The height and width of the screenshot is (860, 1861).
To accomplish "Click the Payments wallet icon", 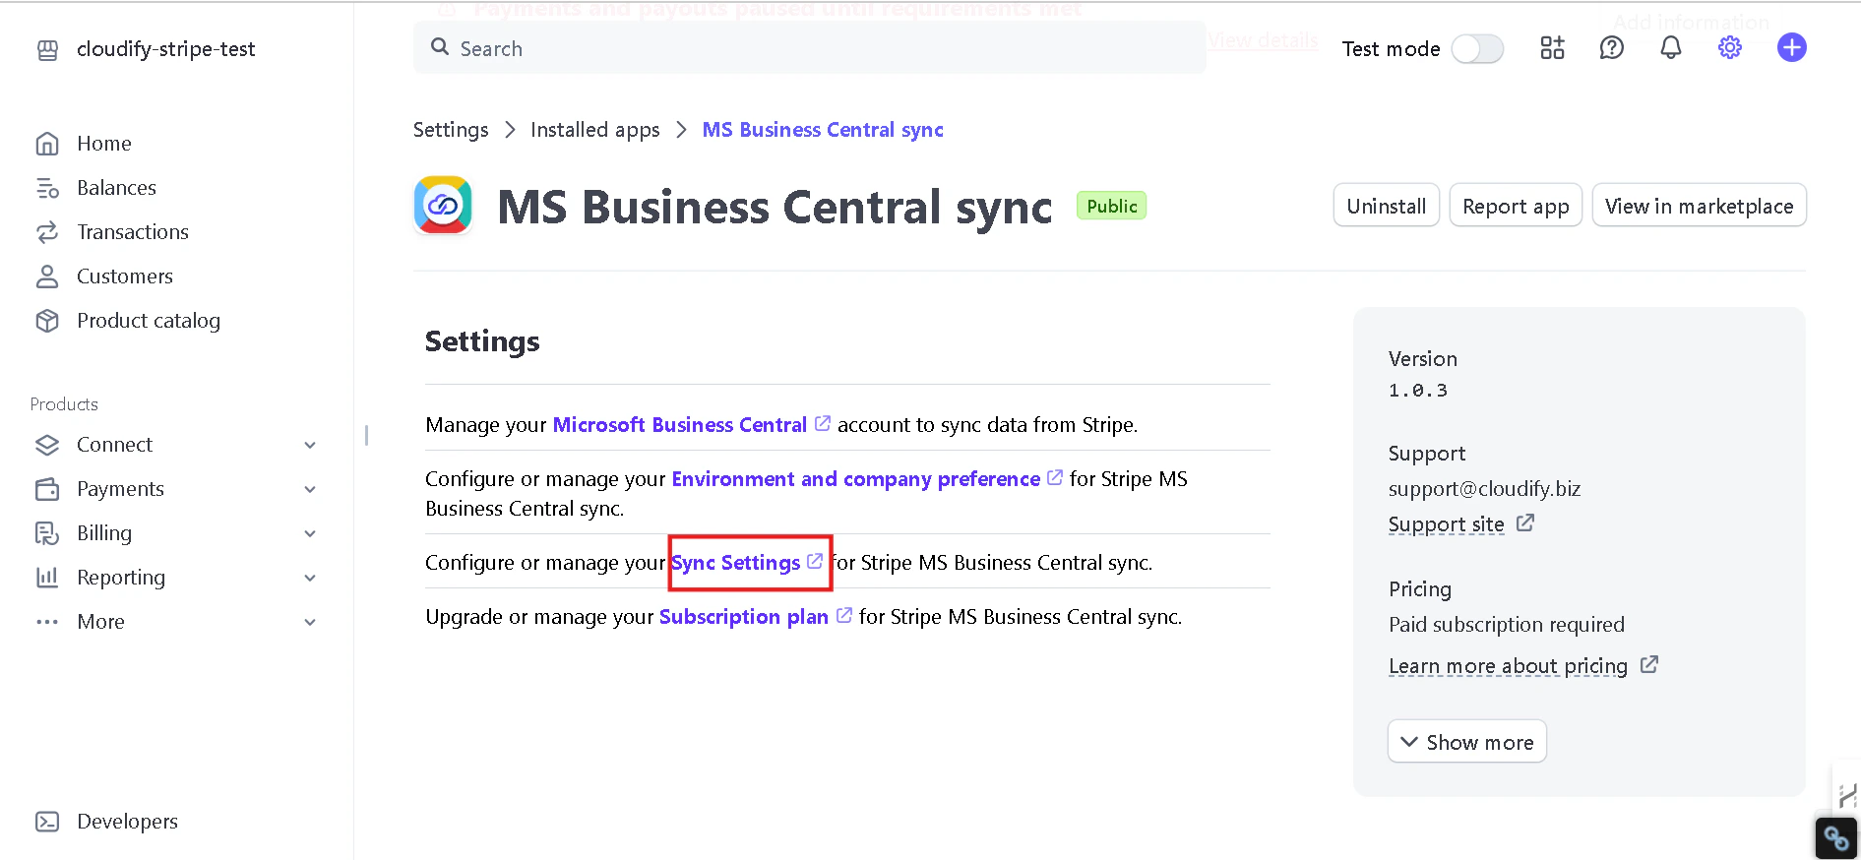I will click(x=47, y=489).
